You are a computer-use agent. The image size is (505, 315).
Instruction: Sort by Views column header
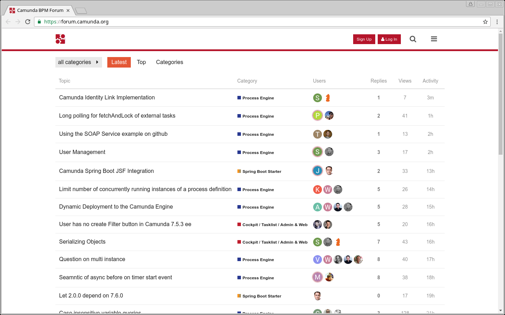405,81
